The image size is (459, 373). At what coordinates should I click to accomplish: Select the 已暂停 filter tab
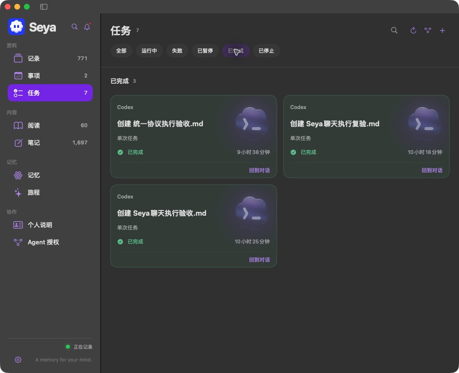pyautogui.click(x=205, y=51)
